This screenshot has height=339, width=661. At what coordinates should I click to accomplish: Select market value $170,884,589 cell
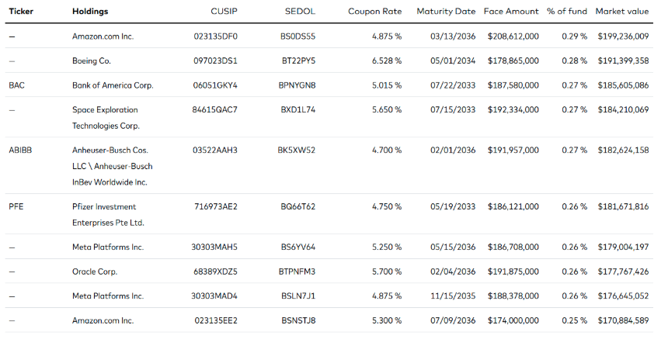(623, 320)
